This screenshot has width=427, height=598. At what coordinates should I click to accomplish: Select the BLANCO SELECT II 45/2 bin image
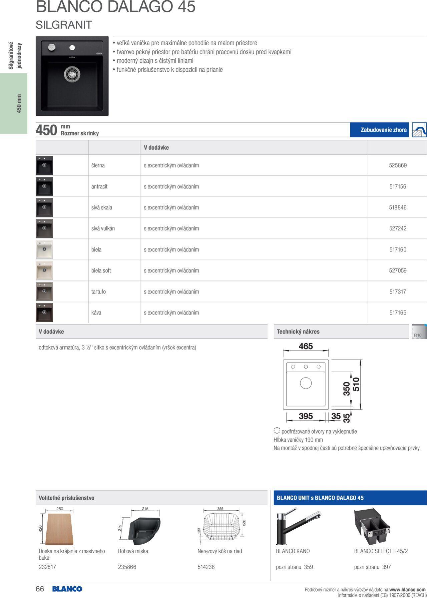click(x=372, y=526)
